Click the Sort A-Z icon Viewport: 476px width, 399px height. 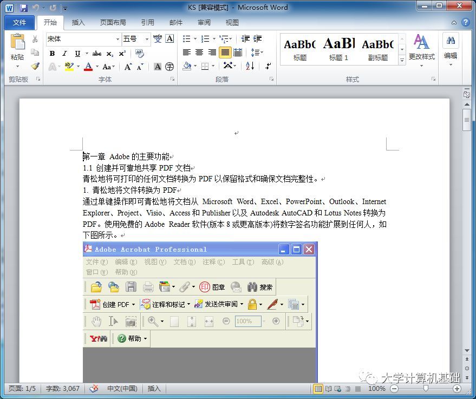click(x=250, y=66)
